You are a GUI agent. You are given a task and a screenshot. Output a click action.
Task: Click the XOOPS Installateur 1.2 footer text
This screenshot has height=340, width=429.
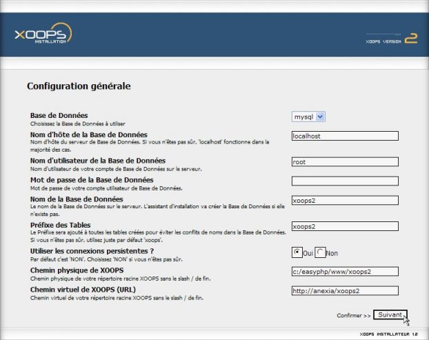389,334
